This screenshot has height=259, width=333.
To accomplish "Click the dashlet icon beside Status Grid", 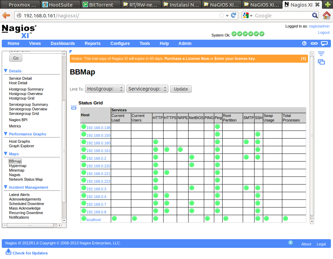I will click(x=74, y=107).
